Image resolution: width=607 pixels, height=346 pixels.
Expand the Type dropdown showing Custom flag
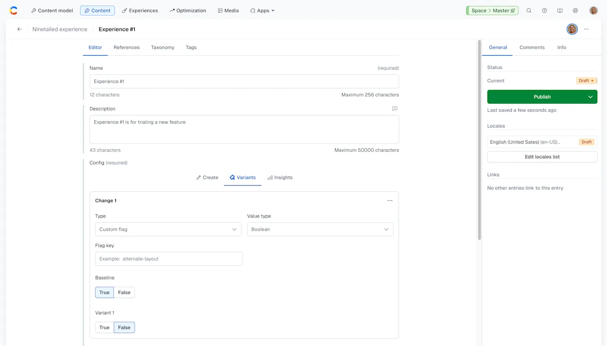pos(168,229)
